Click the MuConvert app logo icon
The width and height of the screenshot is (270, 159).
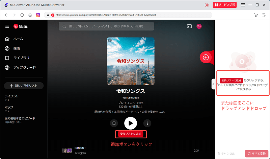point(6,5)
